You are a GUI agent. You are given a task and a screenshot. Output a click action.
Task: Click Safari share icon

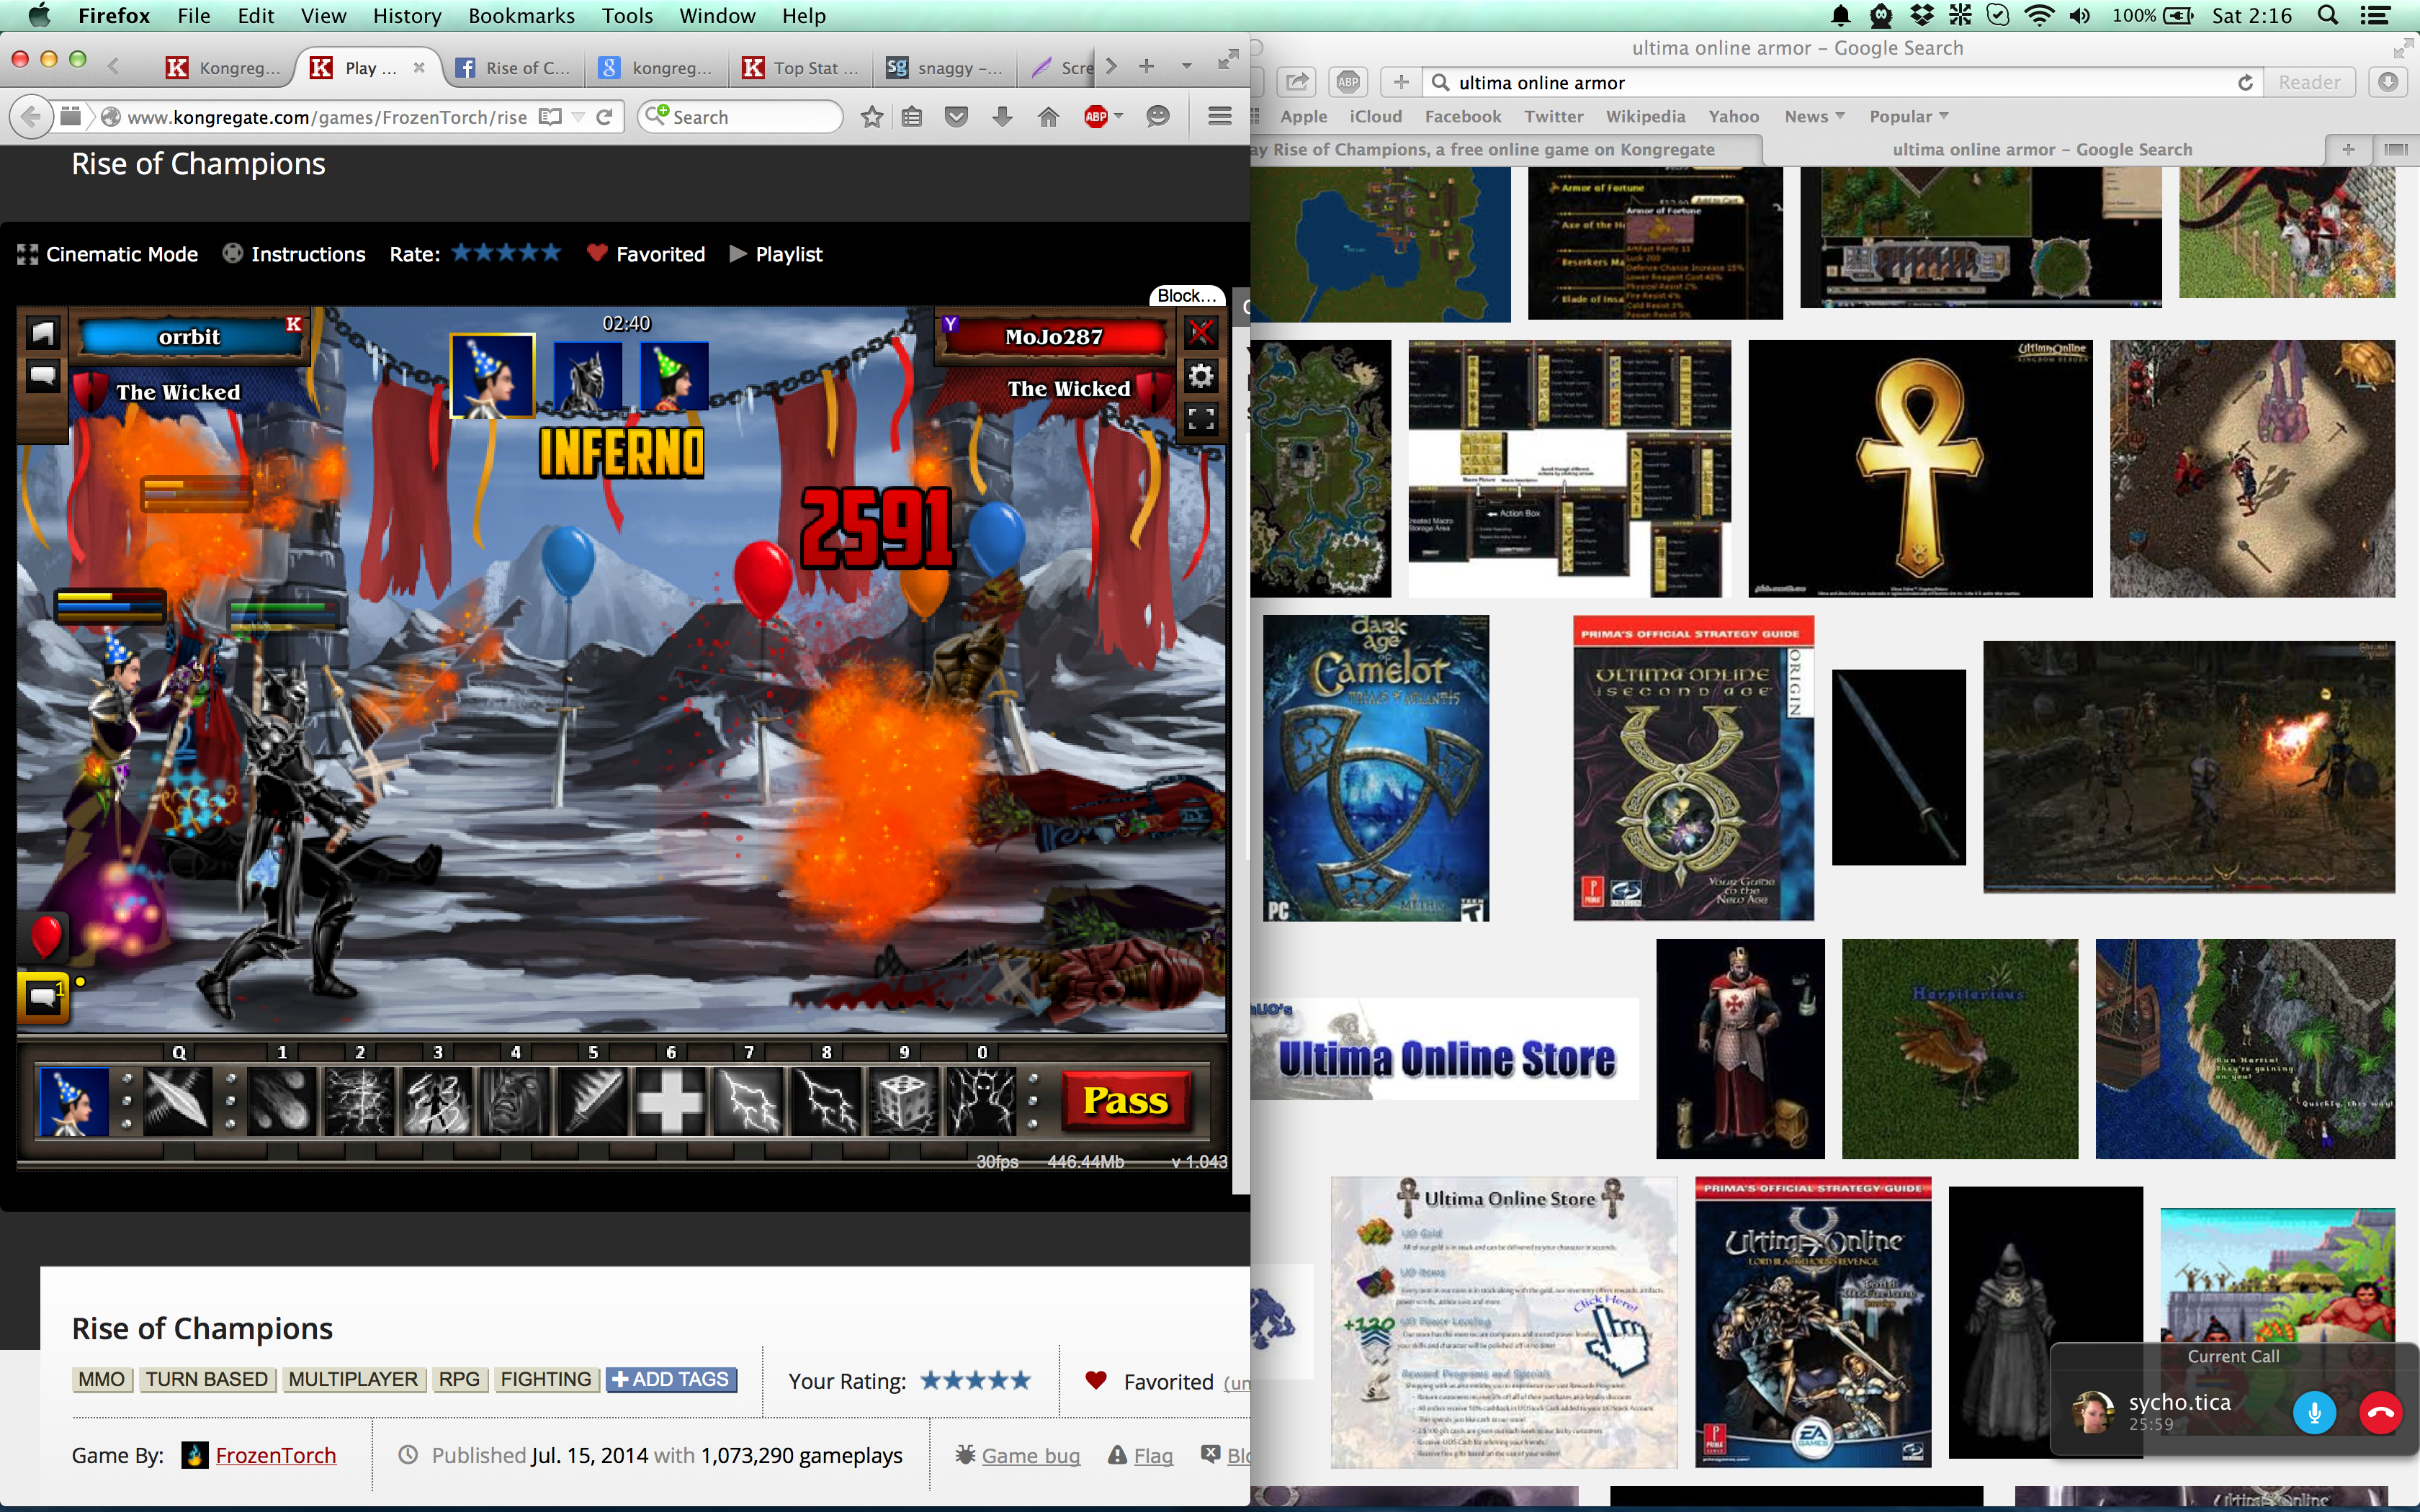(x=1297, y=82)
